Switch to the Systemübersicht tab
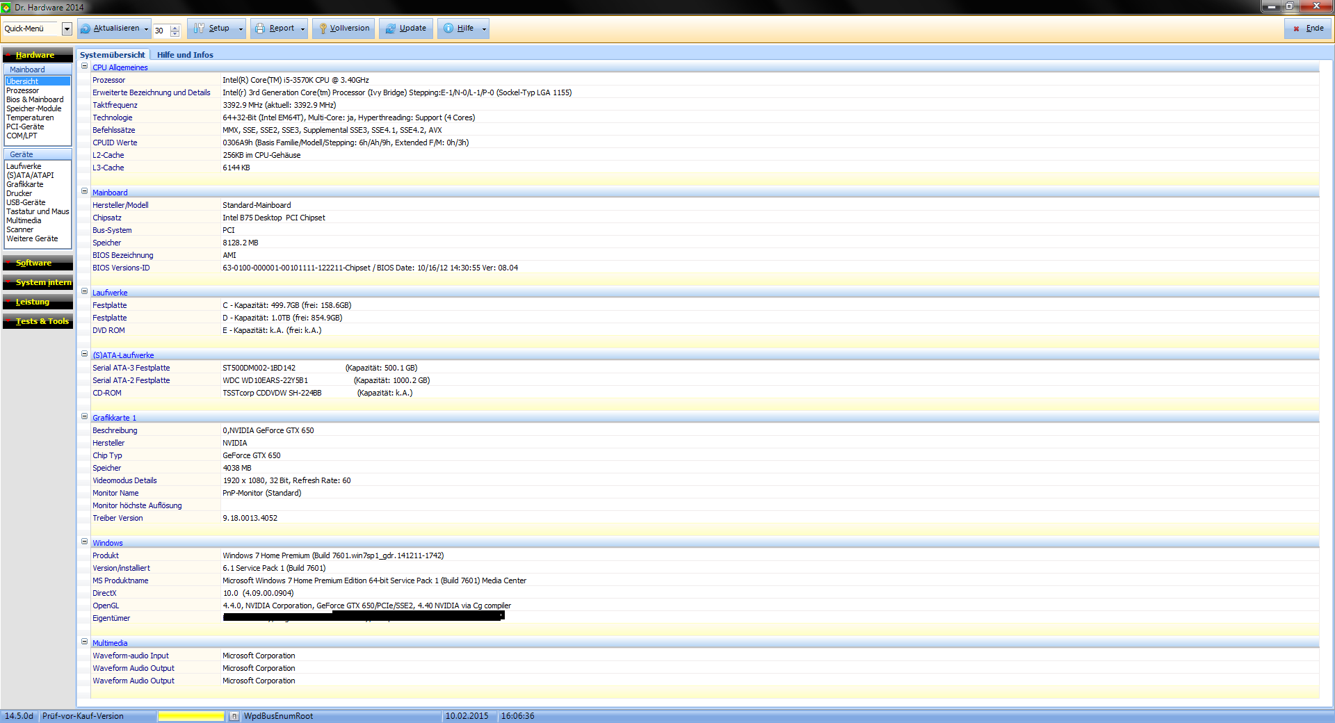1335x723 pixels. tap(113, 55)
